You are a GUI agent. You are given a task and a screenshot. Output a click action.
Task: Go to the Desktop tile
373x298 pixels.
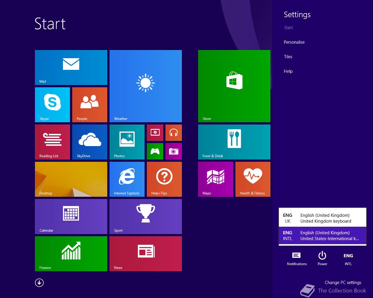(71, 179)
